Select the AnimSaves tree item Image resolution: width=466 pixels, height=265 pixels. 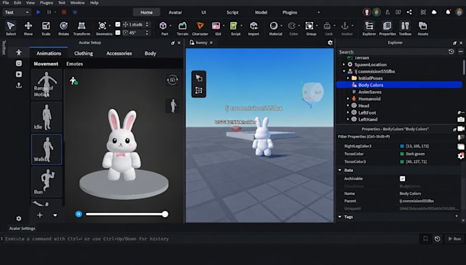pyautogui.click(x=369, y=92)
